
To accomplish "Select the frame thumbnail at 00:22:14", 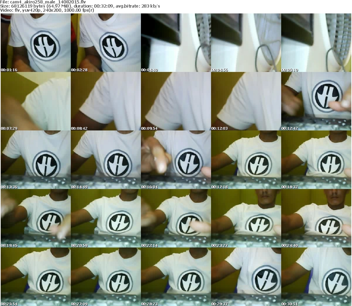I will pos(176,218).
